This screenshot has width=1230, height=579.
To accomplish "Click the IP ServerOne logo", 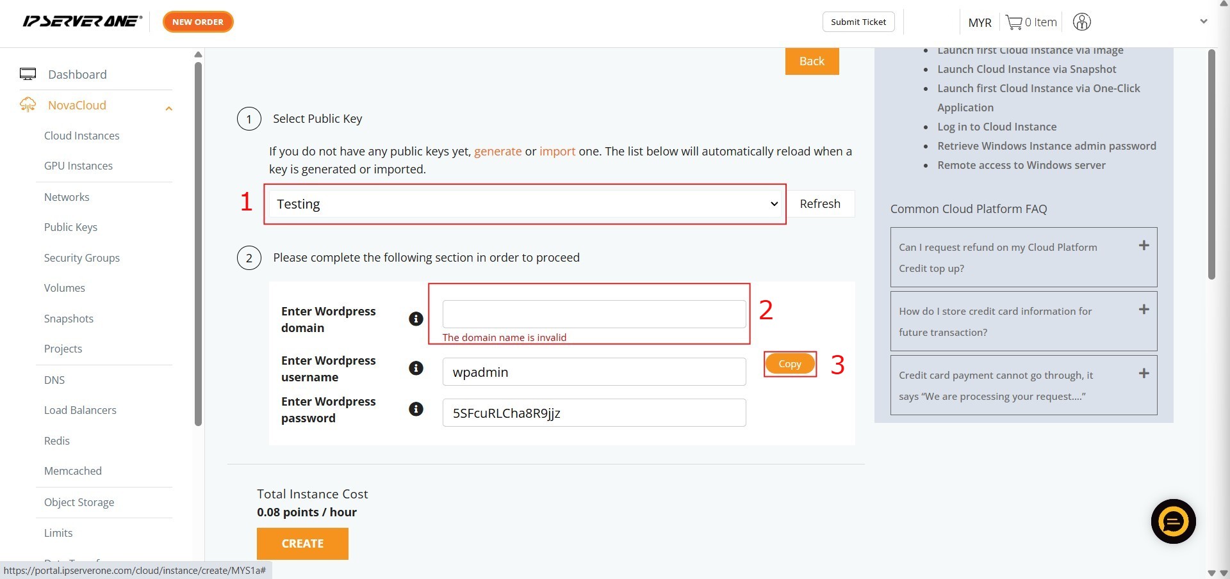I will click(x=82, y=21).
